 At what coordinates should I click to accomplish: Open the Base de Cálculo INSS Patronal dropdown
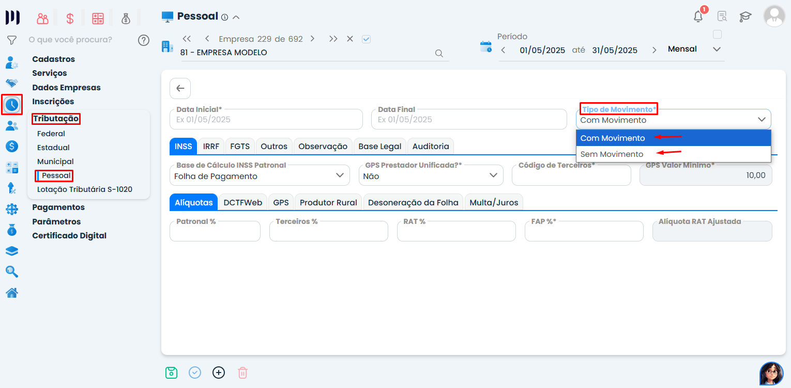click(x=260, y=175)
